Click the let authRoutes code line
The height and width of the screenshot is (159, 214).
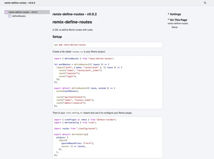pyautogui.click(x=81, y=65)
